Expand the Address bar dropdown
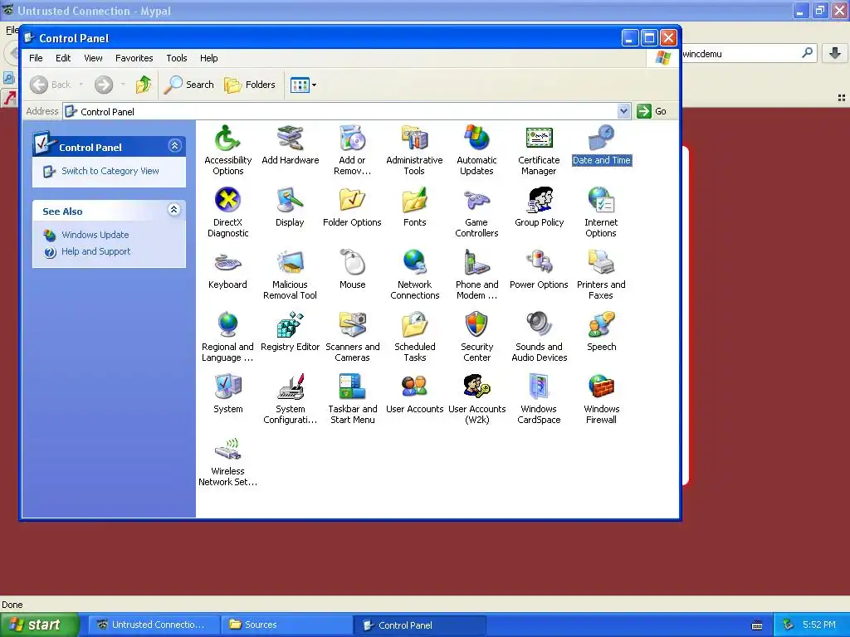Screen dimensions: 850x637 [x=623, y=111]
